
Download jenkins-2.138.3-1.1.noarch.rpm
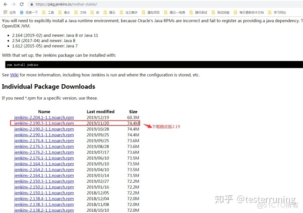(x=44, y=205)
